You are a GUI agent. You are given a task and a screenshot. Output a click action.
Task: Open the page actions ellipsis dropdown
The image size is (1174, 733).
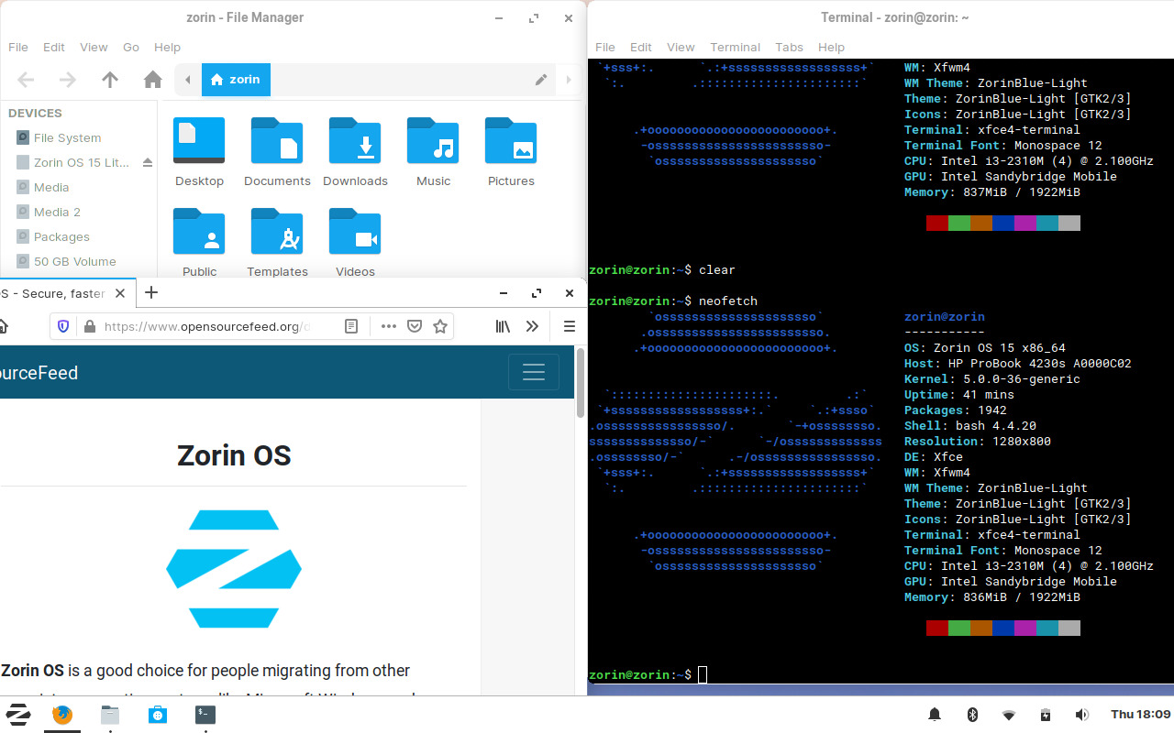click(388, 325)
